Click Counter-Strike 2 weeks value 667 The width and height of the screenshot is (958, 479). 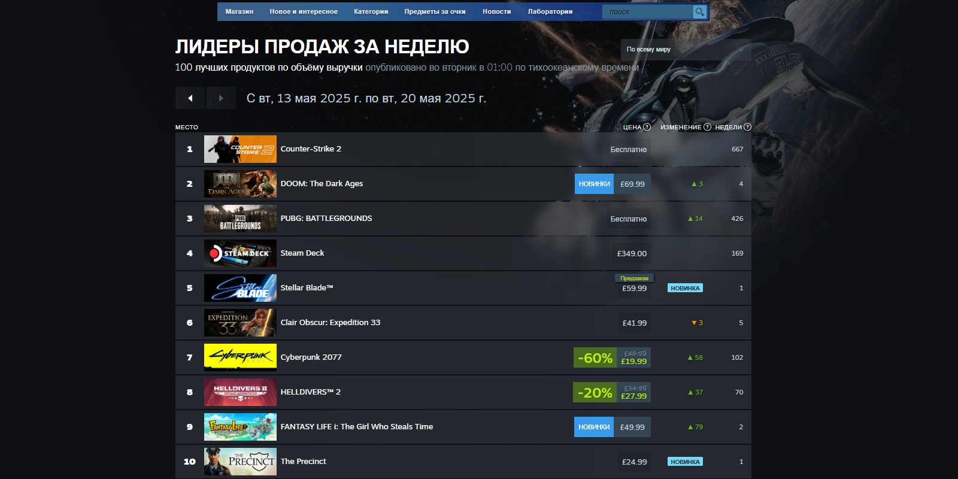coord(737,149)
